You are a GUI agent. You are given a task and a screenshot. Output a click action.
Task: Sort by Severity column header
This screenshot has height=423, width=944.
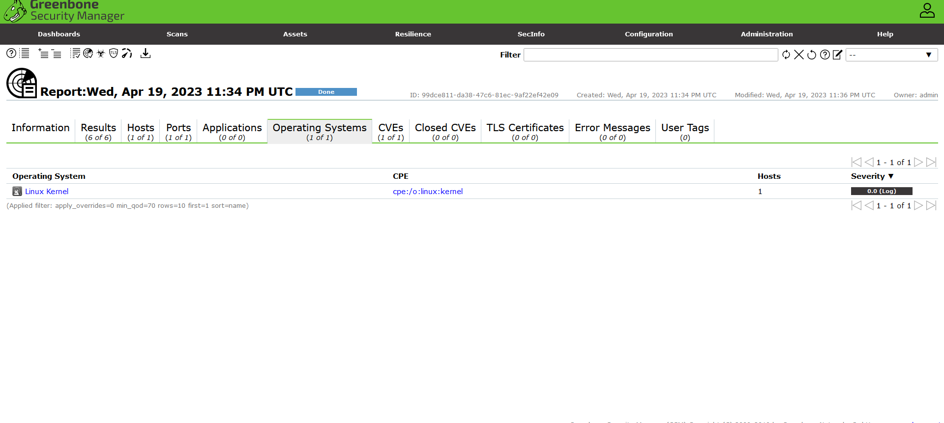(x=872, y=176)
